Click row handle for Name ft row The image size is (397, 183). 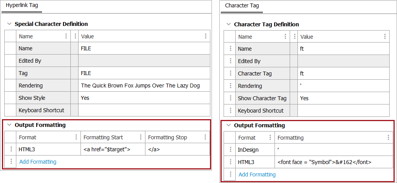point(230,49)
